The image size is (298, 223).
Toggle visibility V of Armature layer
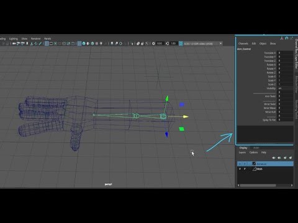click(x=240, y=164)
